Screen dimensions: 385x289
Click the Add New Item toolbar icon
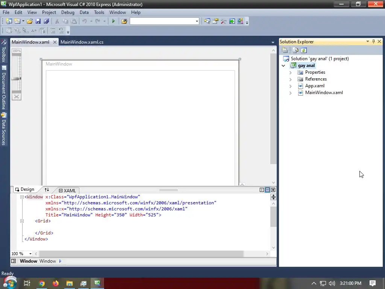17,21
